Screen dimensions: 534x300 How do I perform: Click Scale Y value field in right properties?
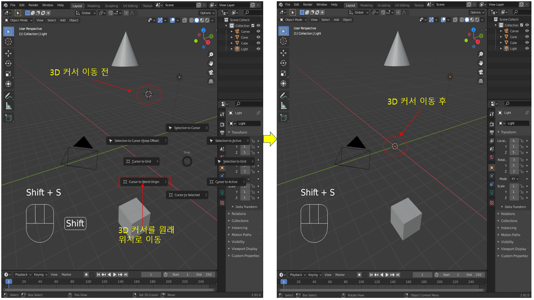513,193
